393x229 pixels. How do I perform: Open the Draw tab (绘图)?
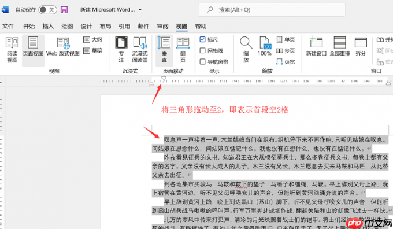(67, 27)
